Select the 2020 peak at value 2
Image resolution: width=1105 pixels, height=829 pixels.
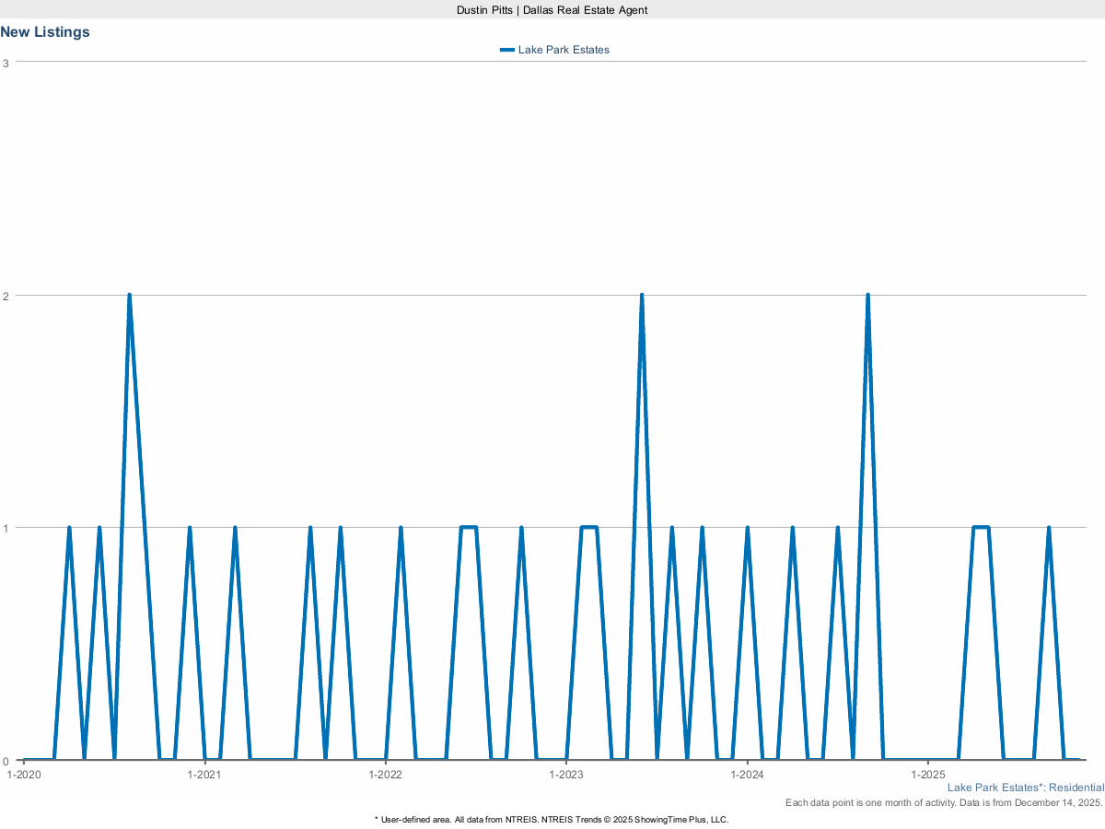(x=129, y=296)
